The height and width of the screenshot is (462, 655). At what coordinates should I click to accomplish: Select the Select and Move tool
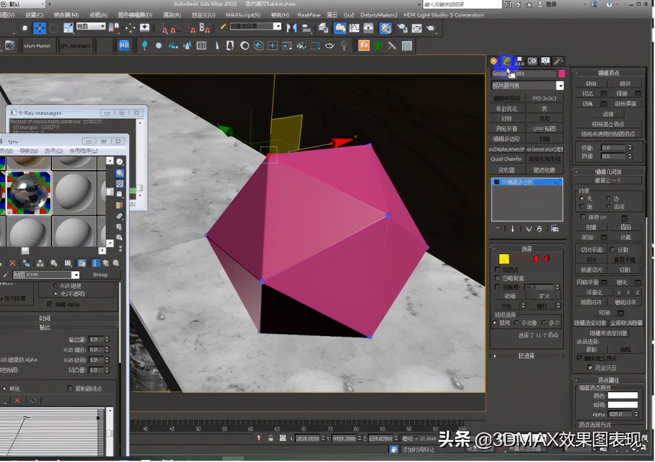coord(40,28)
